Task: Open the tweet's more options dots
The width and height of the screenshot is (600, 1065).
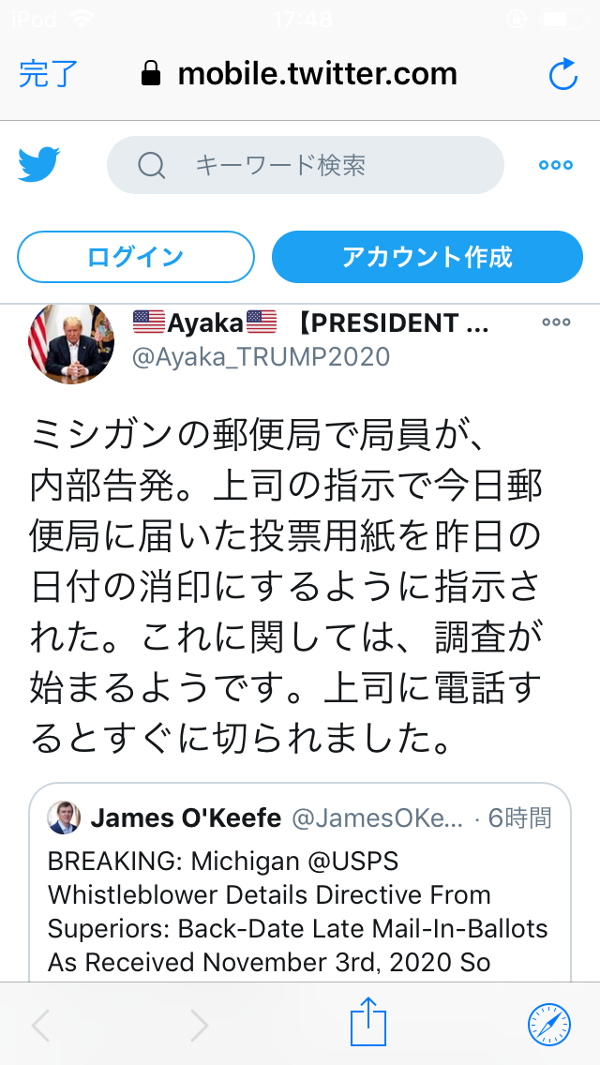Action: pos(556,322)
